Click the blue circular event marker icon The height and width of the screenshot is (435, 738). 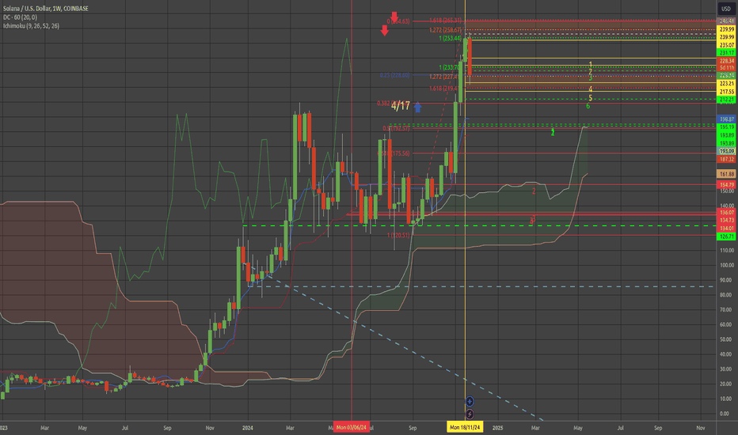pos(470,401)
